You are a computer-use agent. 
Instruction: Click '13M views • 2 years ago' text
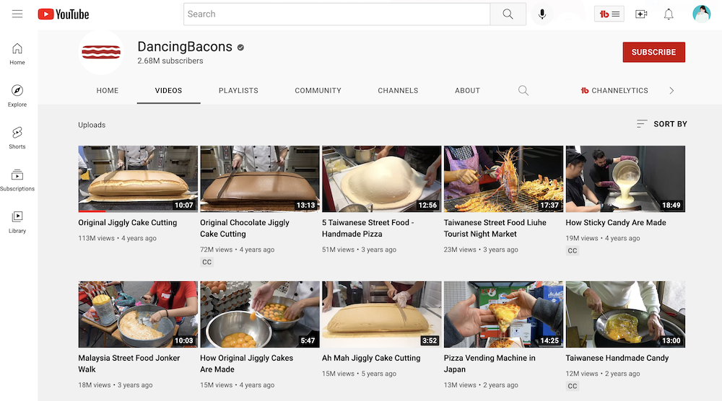[x=481, y=385]
